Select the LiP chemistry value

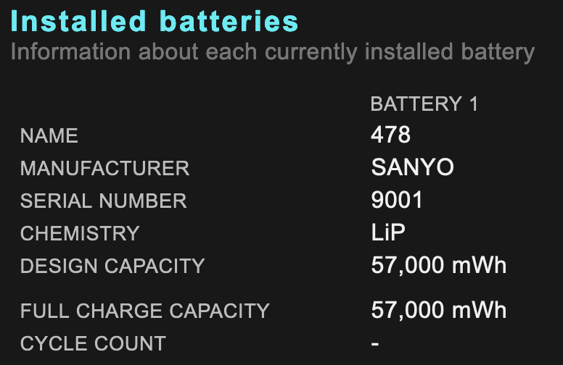[x=389, y=233]
